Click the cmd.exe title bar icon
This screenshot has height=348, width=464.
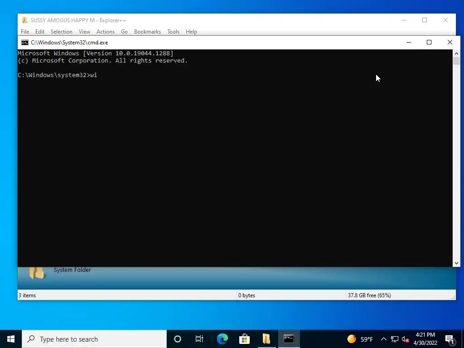(x=25, y=43)
